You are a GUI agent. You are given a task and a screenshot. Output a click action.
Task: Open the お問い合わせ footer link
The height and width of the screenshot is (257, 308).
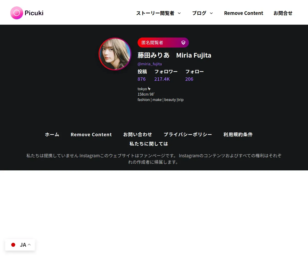point(138,134)
